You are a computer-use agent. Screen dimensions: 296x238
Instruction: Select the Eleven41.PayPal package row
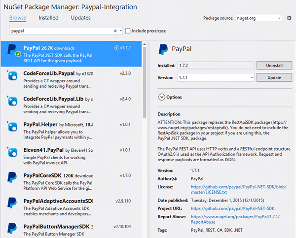pyautogui.click(x=71, y=156)
